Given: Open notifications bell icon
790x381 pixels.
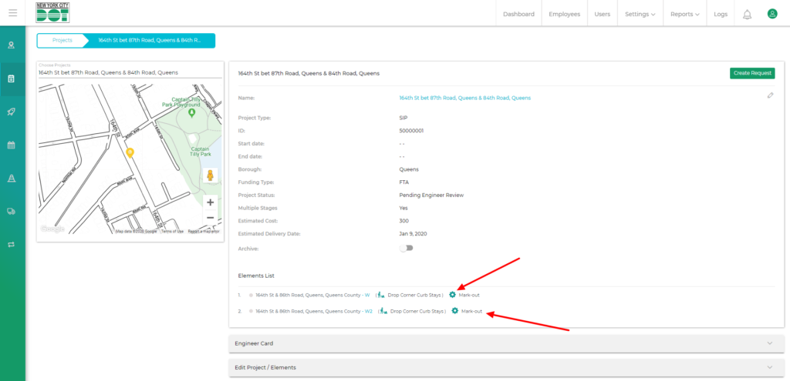Looking at the screenshot, I should click(x=747, y=14).
